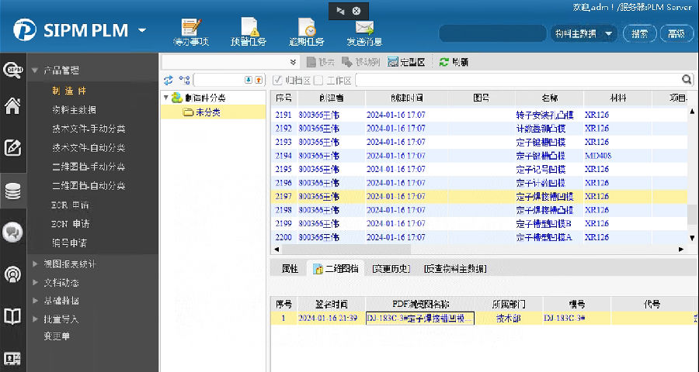Toggle the 归档区 checkbox

click(278, 80)
